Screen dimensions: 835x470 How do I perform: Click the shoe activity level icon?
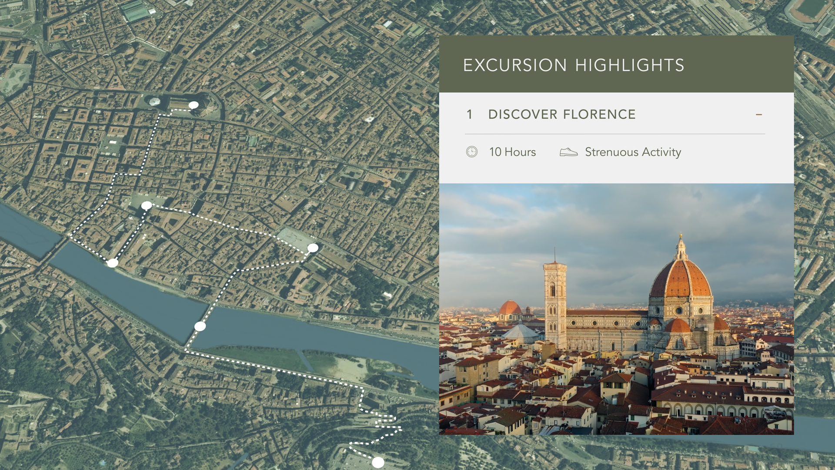pos(568,152)
